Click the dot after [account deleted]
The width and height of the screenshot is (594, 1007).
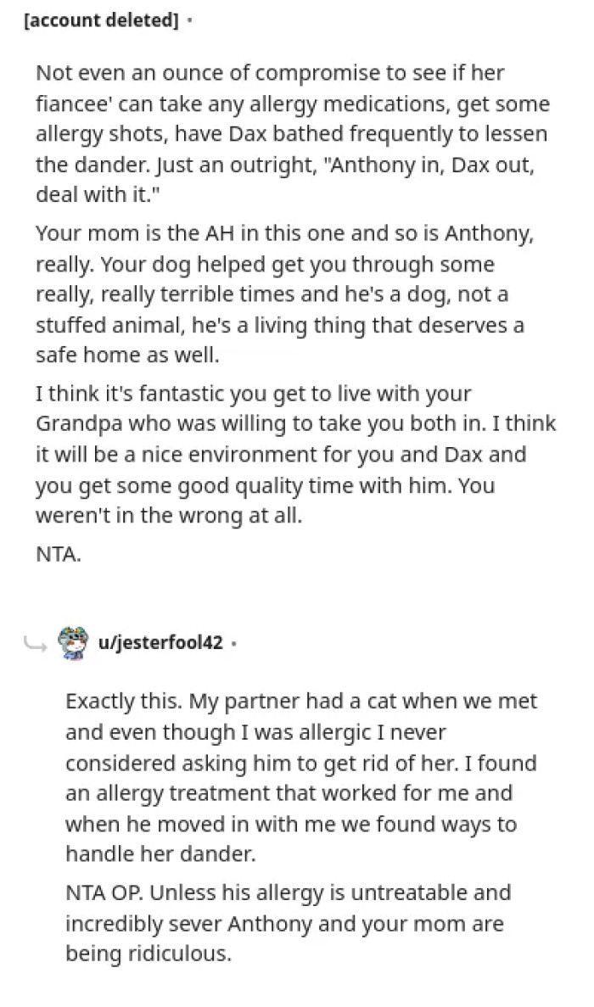click(189, 21)
